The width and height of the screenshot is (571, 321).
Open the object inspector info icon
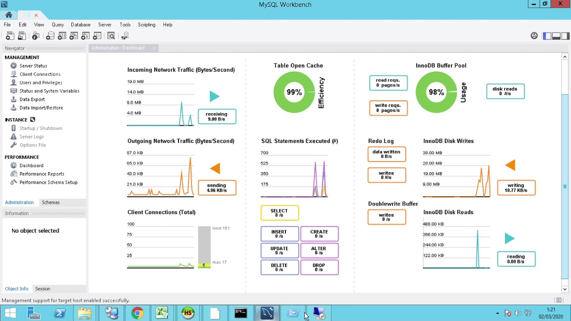pos(36,36)
